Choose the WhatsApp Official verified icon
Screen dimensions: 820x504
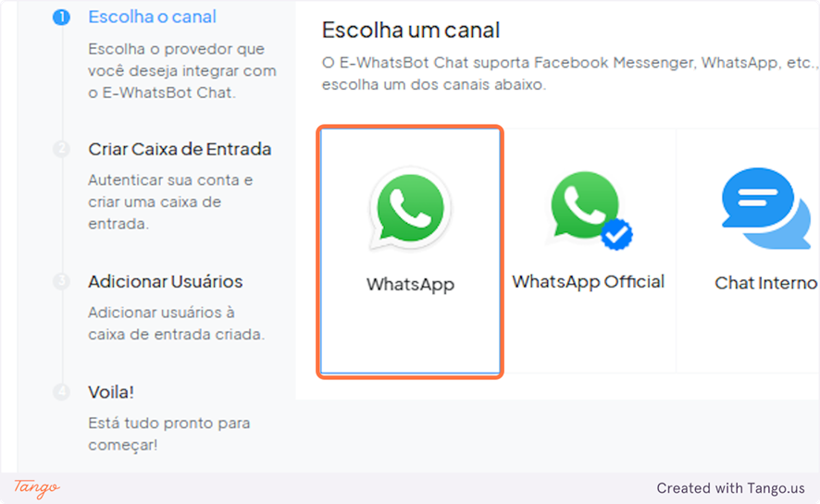[589, 210]
